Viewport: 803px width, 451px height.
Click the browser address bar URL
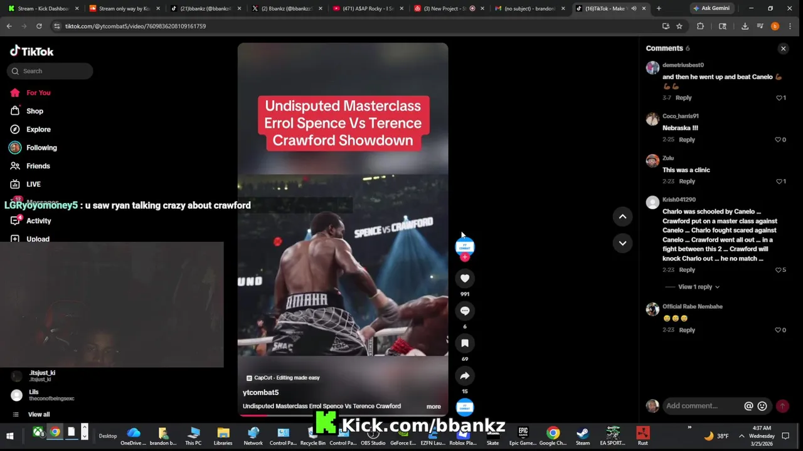coord(136,26)
